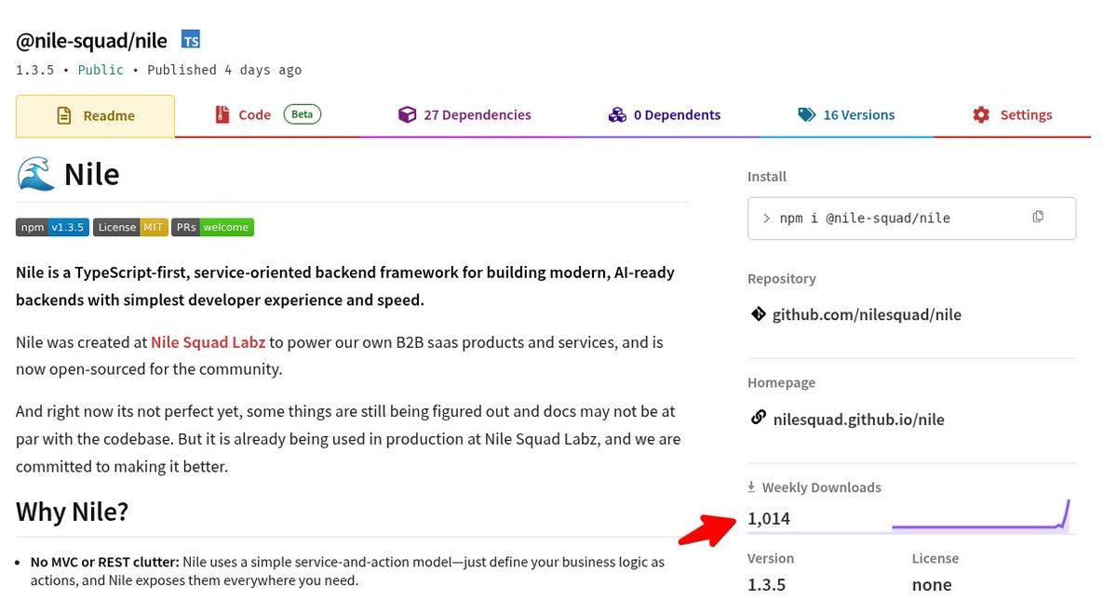Click the Homepage section label
This screenshot has width=1117, height=599.
781,382
